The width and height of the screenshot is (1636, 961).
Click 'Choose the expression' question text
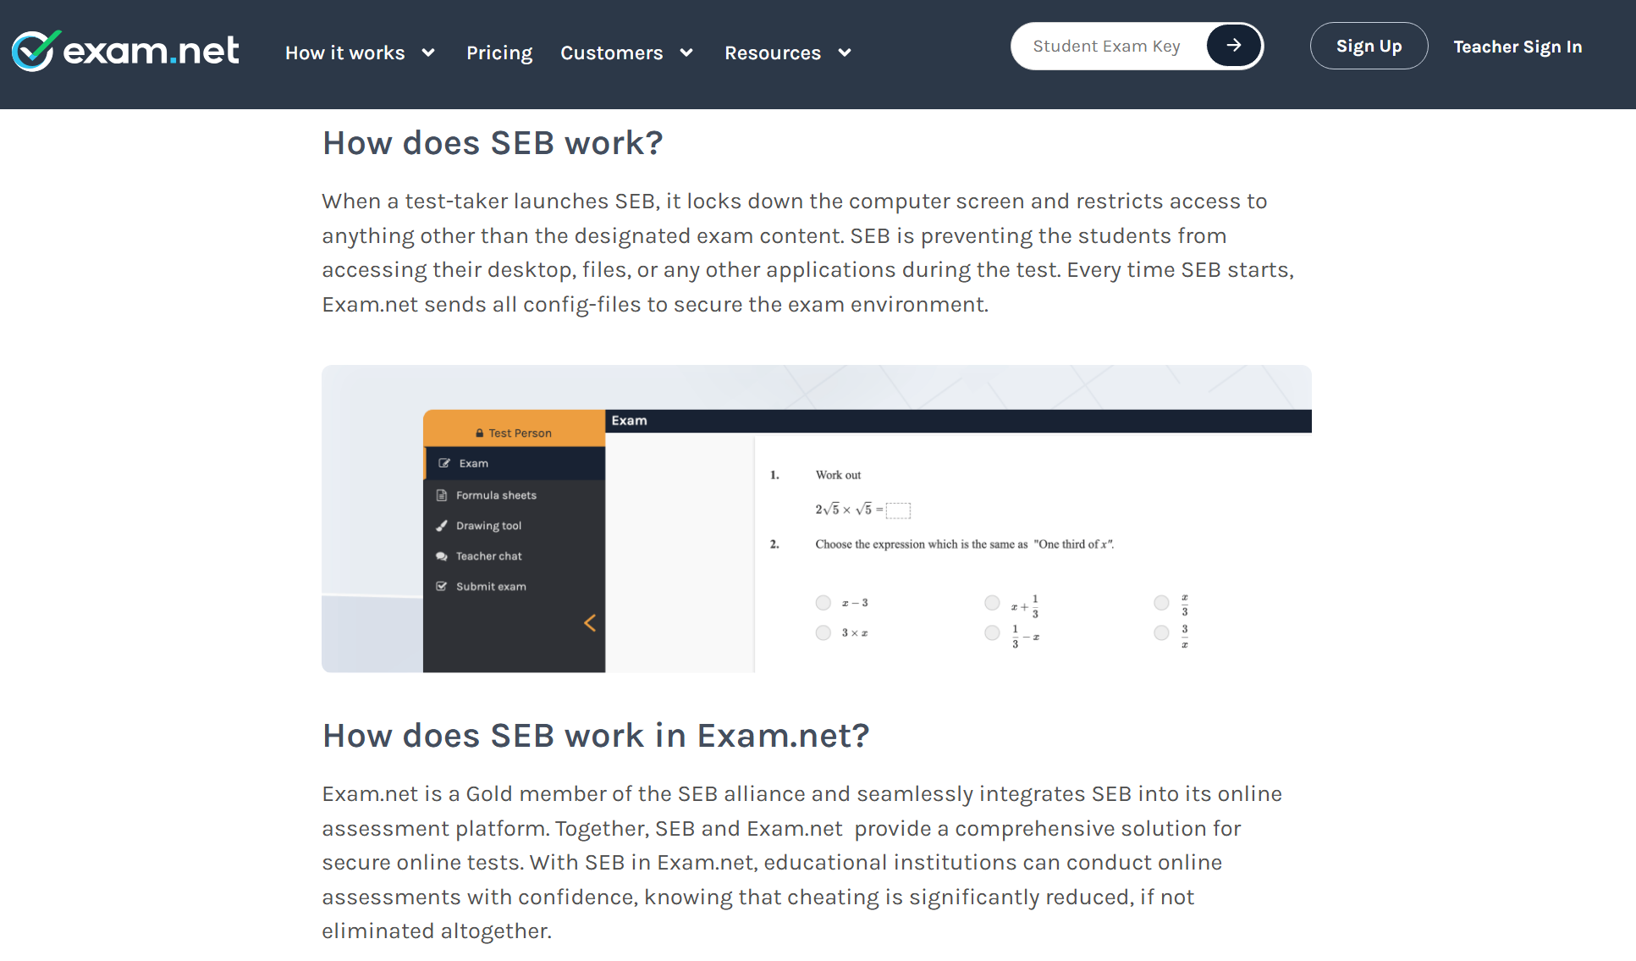pyautogui.click(x=964, y=544)
